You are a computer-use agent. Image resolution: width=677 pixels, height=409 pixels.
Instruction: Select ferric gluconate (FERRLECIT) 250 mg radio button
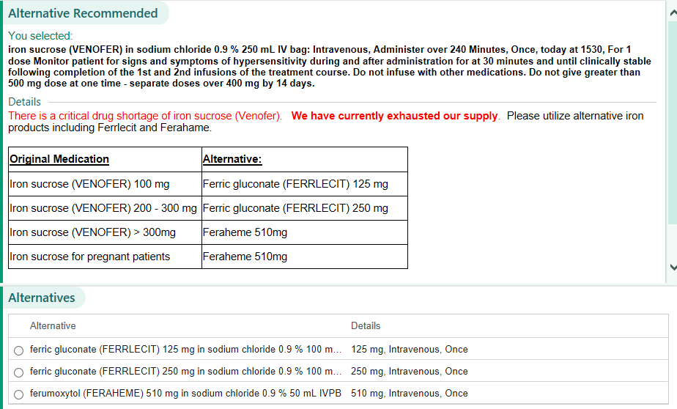point(18,372)
